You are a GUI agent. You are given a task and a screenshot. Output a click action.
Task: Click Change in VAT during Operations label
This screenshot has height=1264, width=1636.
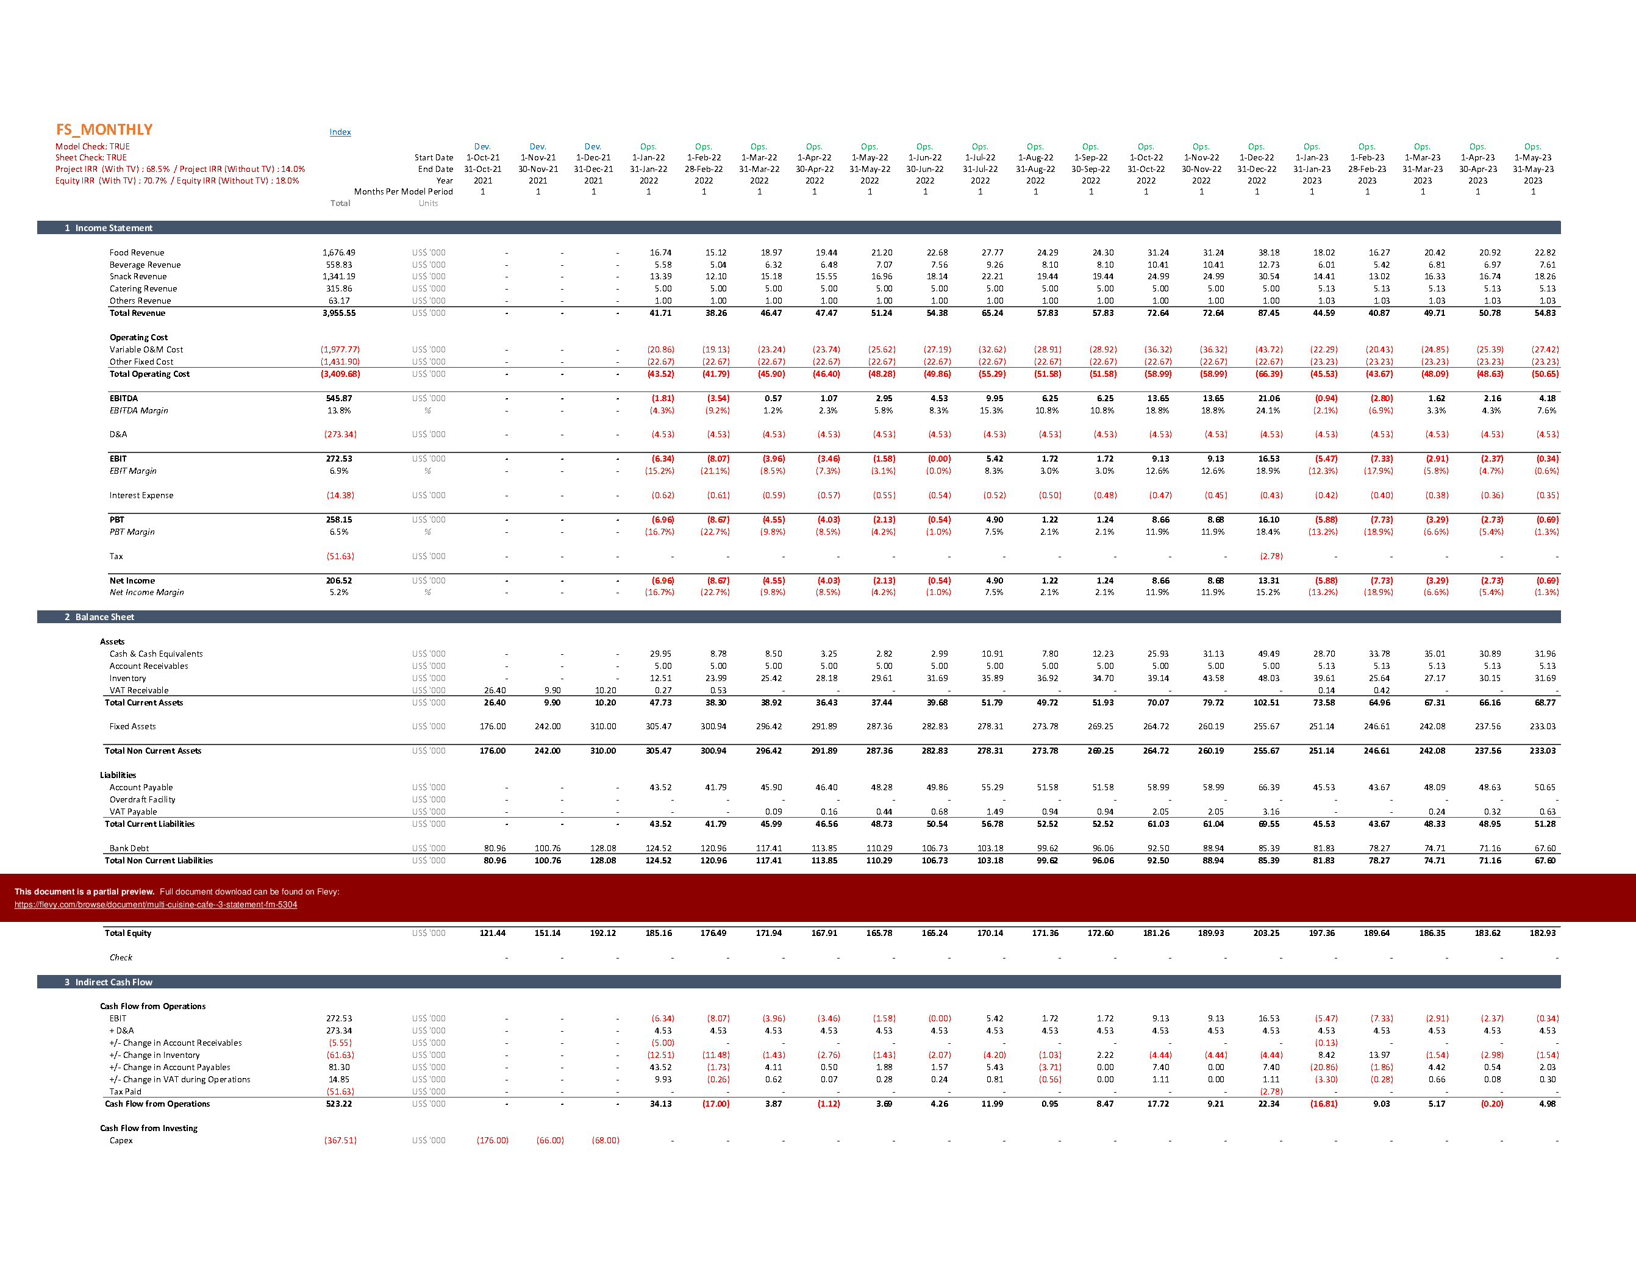(x=180, y=1080)
